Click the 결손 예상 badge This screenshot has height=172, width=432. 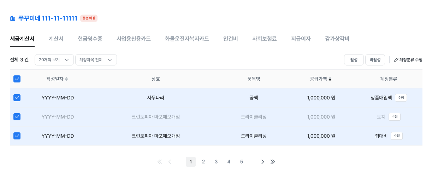point(89,18)
